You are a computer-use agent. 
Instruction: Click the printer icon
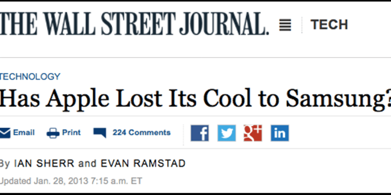52,132
